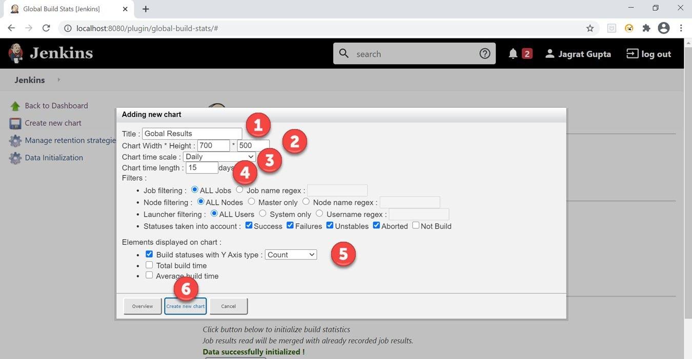Select the System only radio button

click(x=262, y=214)
